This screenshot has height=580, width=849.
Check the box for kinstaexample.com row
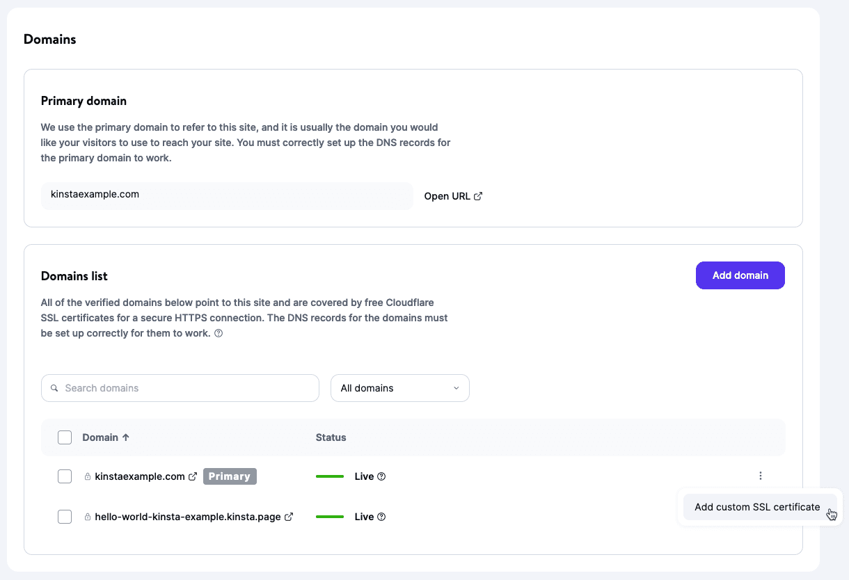click(65, 476)
